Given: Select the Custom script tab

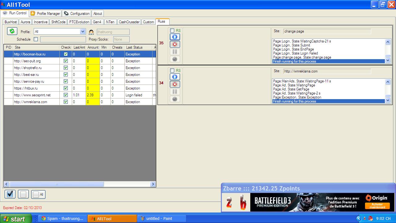Looking at the screenshot, I should click(x=148, y=22).
